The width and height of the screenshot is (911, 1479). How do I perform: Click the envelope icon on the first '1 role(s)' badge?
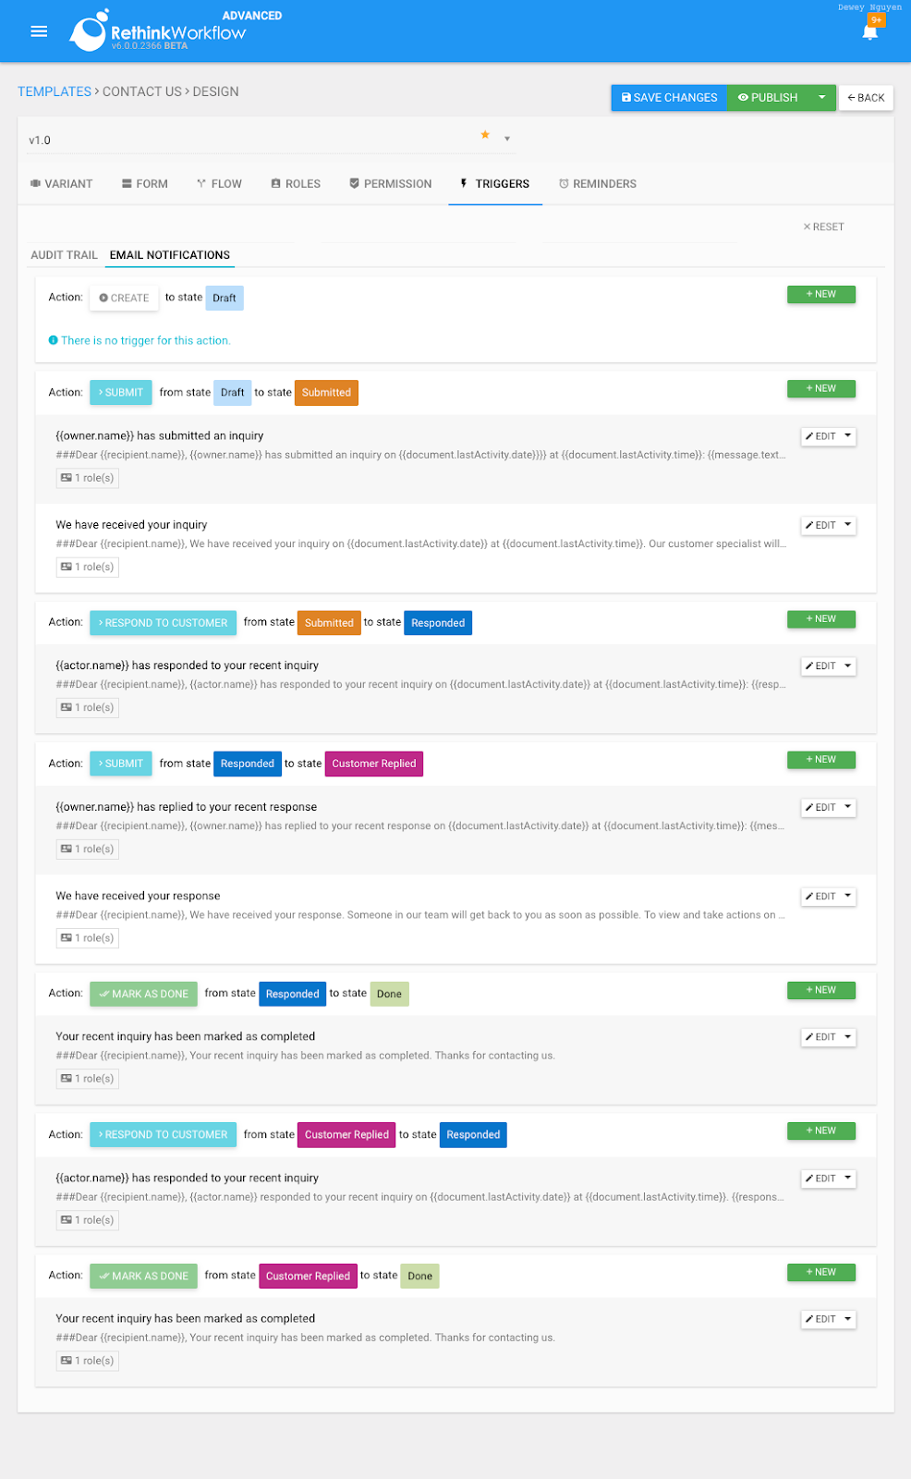(x=66, y=477)
